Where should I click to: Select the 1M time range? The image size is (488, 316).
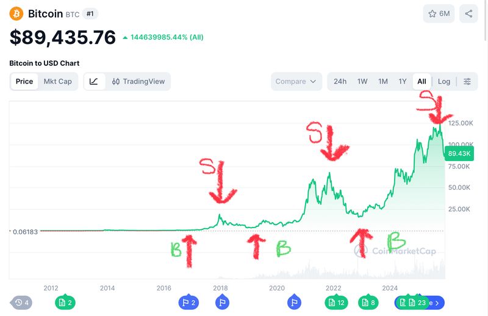[x=383, y=81]
